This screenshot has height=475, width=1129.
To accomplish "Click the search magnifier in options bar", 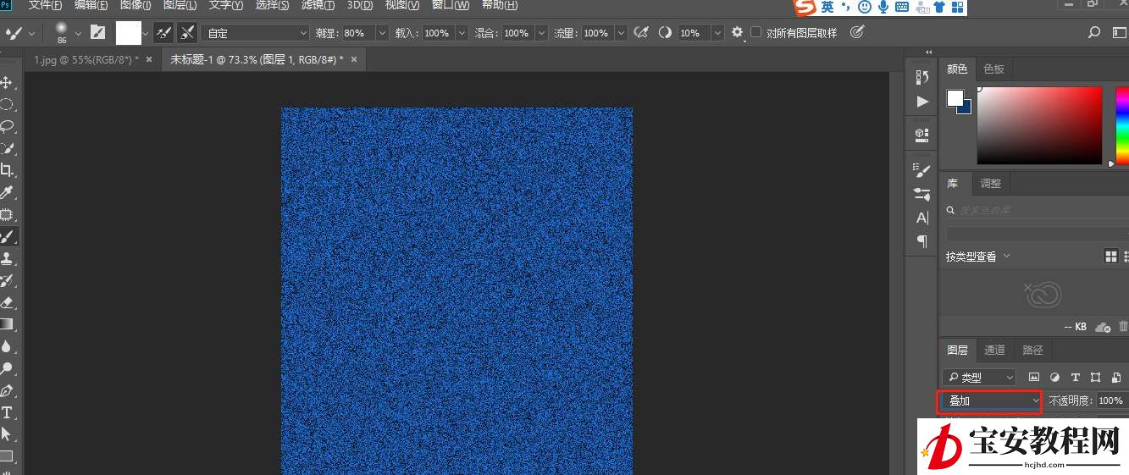I will (1094, 33).
